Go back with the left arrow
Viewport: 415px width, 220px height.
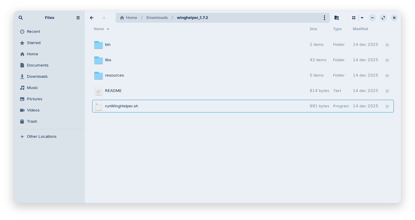tap(92, 18)
